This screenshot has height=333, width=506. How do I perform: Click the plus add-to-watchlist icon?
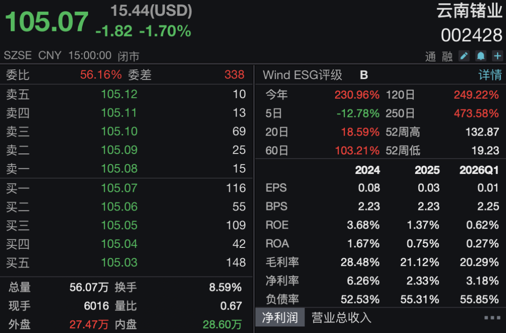(497, 56)
